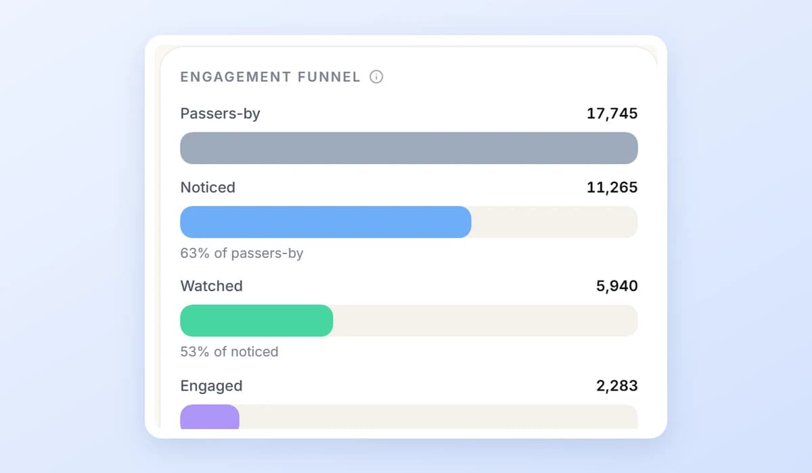Click the 17,745 passers-by value
This screenshot has width=812, height=473.
pyautogui.click(x=612, y=114)
